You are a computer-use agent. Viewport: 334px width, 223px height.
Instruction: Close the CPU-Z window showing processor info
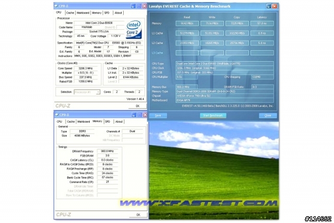(145, 6)
